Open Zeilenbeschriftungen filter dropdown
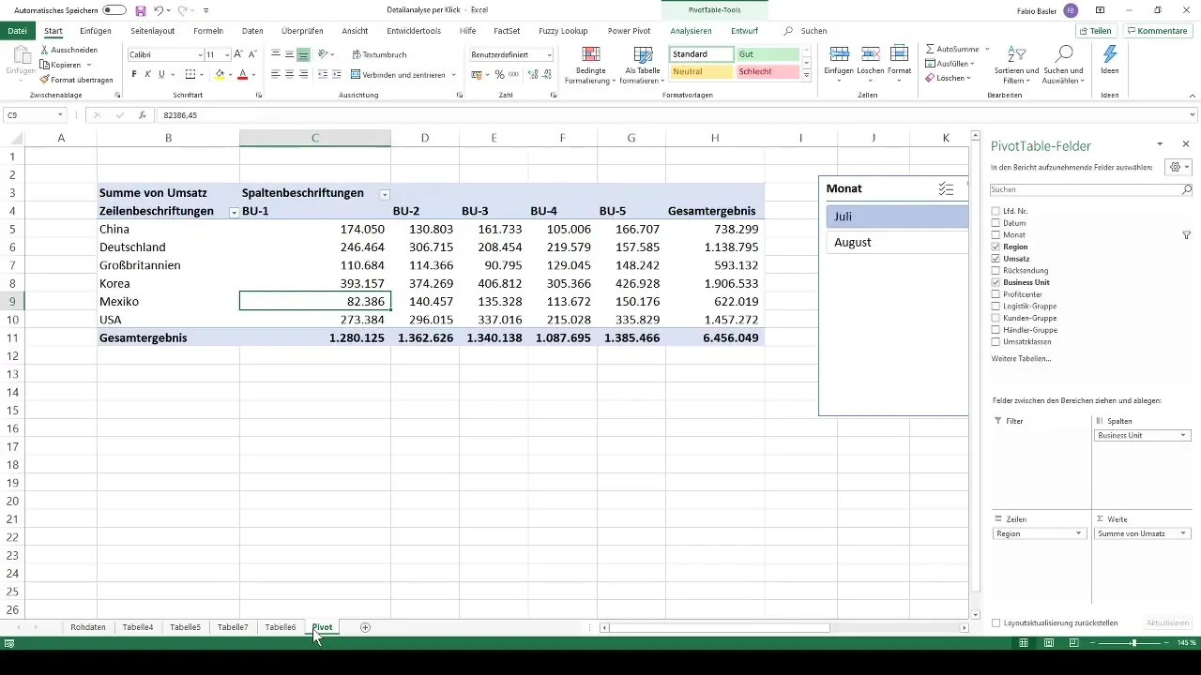 coord(234,212)
